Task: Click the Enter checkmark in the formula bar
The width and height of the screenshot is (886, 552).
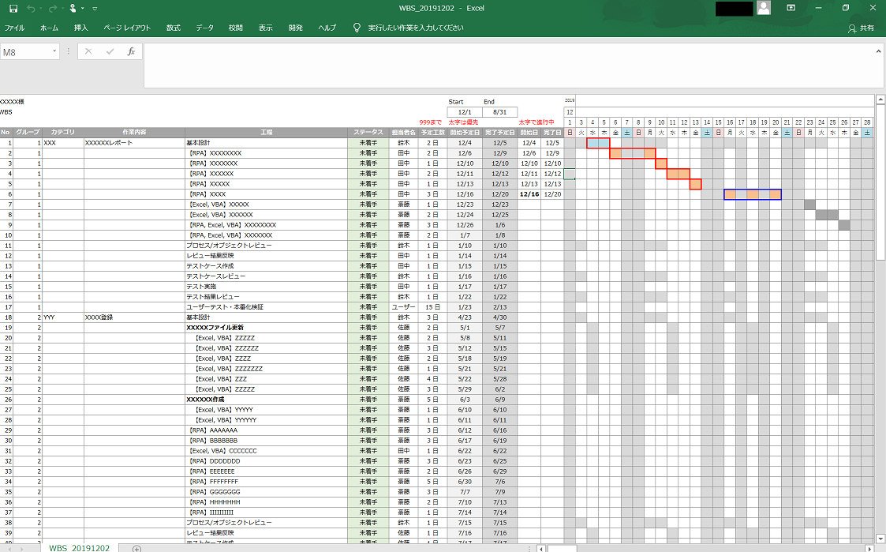Action: tap(109, 52)
